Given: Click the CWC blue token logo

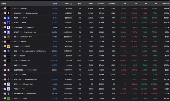Looking at the screenshot, I should 8,51.
